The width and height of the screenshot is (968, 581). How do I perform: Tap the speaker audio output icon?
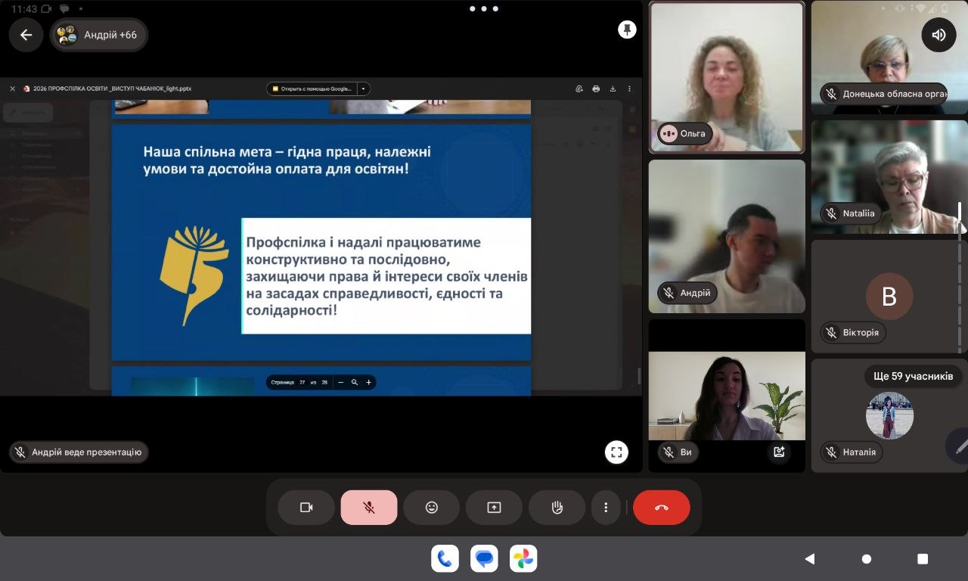click(x=939, y=35)
